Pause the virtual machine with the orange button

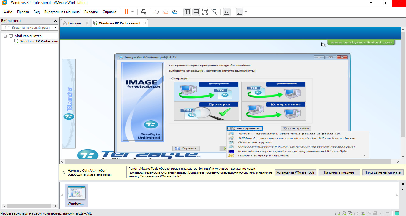point(126,12)
